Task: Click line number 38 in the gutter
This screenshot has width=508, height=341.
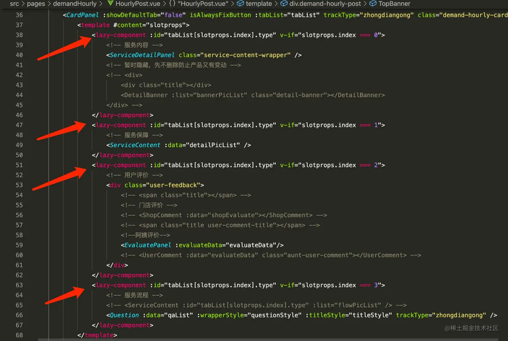Action: click(19, 35)
